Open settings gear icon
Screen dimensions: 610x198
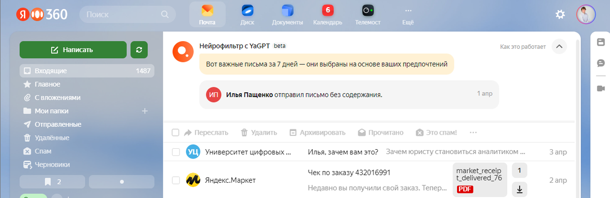click(560, 15)
